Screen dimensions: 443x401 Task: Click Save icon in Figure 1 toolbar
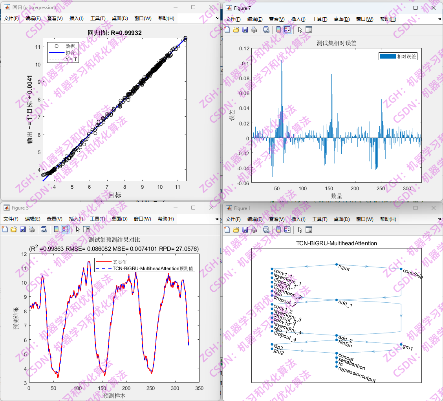coord(245,230)
